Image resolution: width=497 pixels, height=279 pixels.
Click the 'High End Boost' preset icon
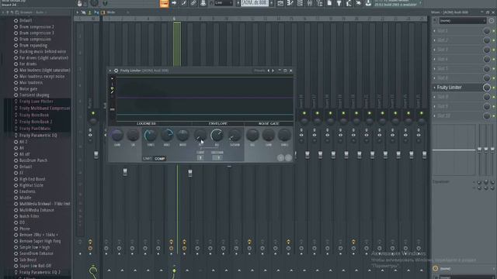coord(16,179)
